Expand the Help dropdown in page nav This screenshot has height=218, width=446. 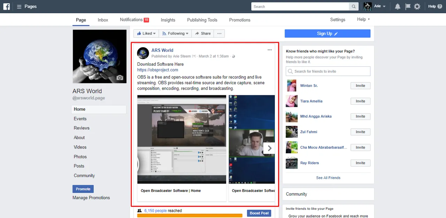tap(363, 19)
